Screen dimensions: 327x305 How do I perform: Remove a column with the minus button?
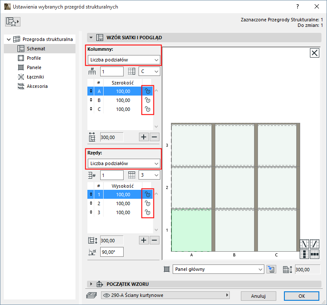(x=154, y=137)
